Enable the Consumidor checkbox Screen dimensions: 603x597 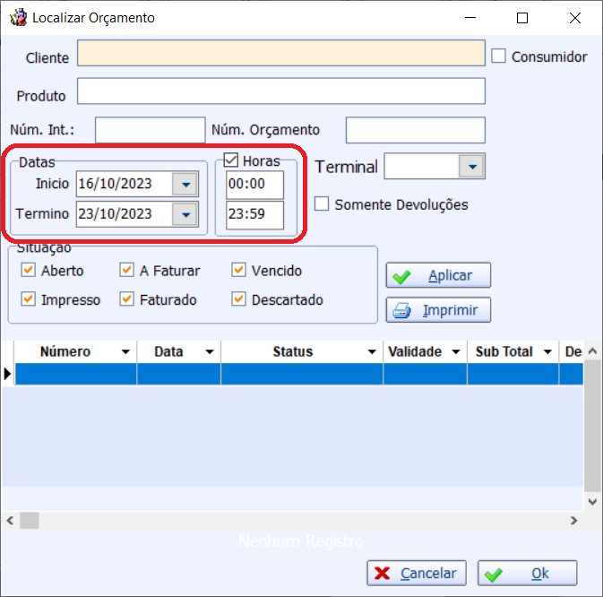click(499, 56)
